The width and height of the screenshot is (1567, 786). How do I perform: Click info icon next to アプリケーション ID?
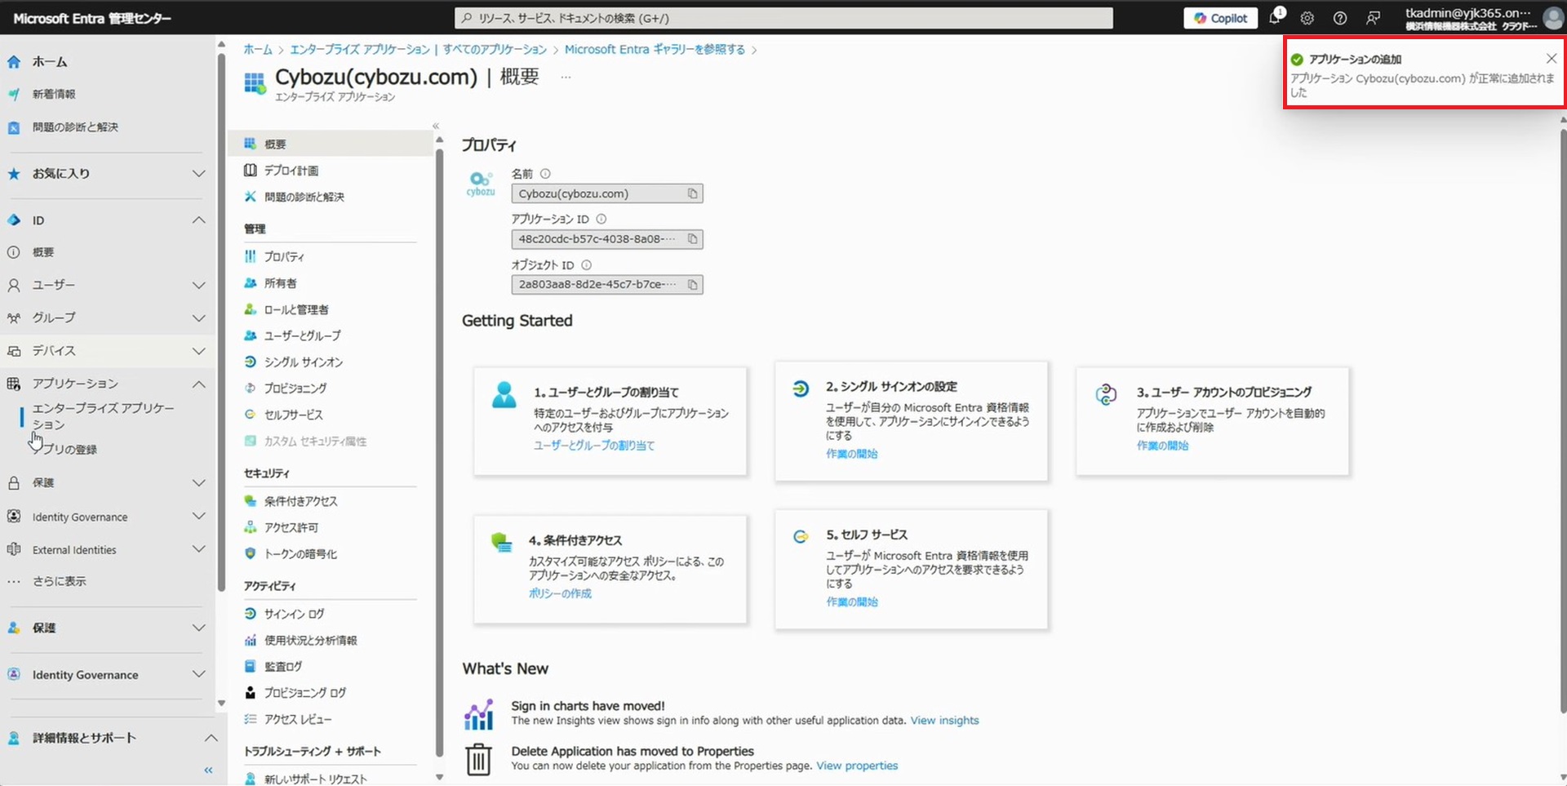point(601,219)
